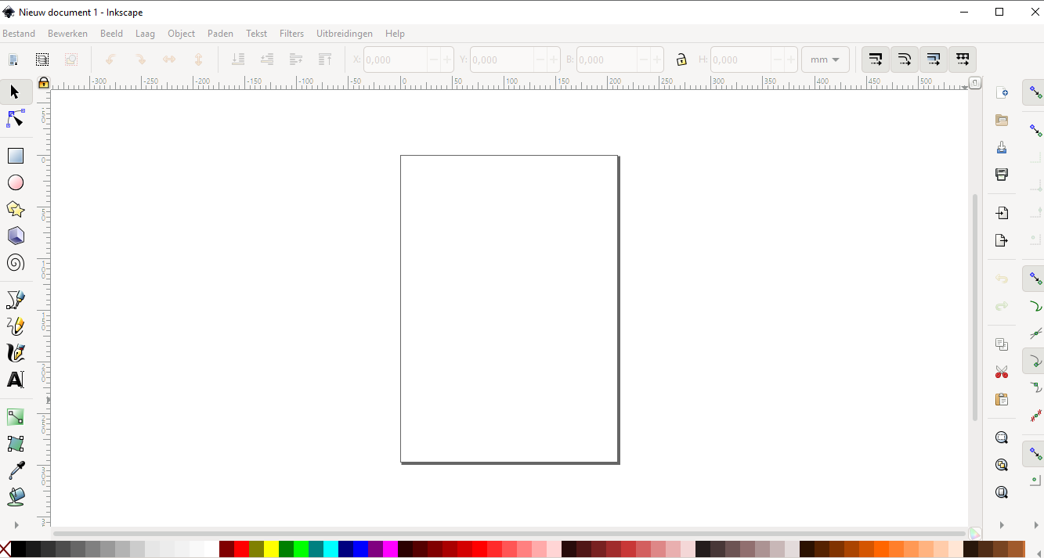Screen dimensions: 1044x558
Task: Expand the snap bar overflow arrow
Action: pos(1035,525)
